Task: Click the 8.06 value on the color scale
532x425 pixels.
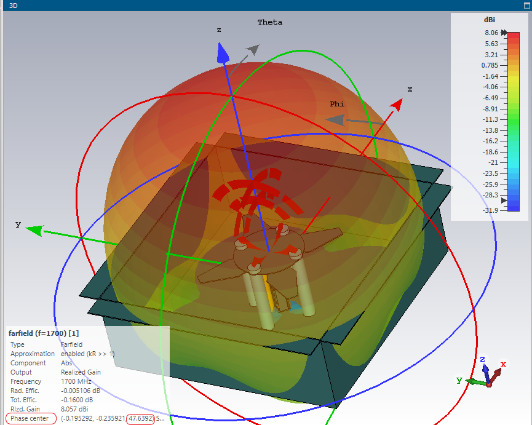Action: point(491,33)
